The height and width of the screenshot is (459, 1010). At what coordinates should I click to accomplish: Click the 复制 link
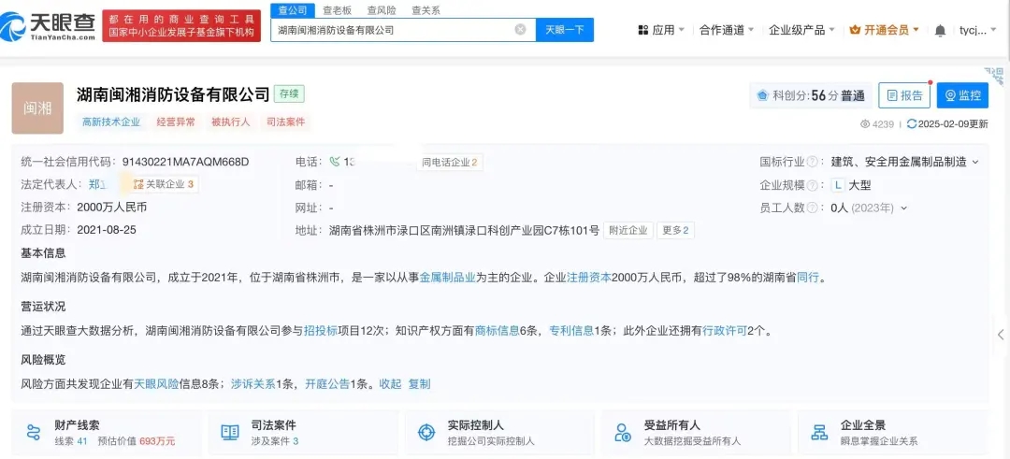point(419,384)
